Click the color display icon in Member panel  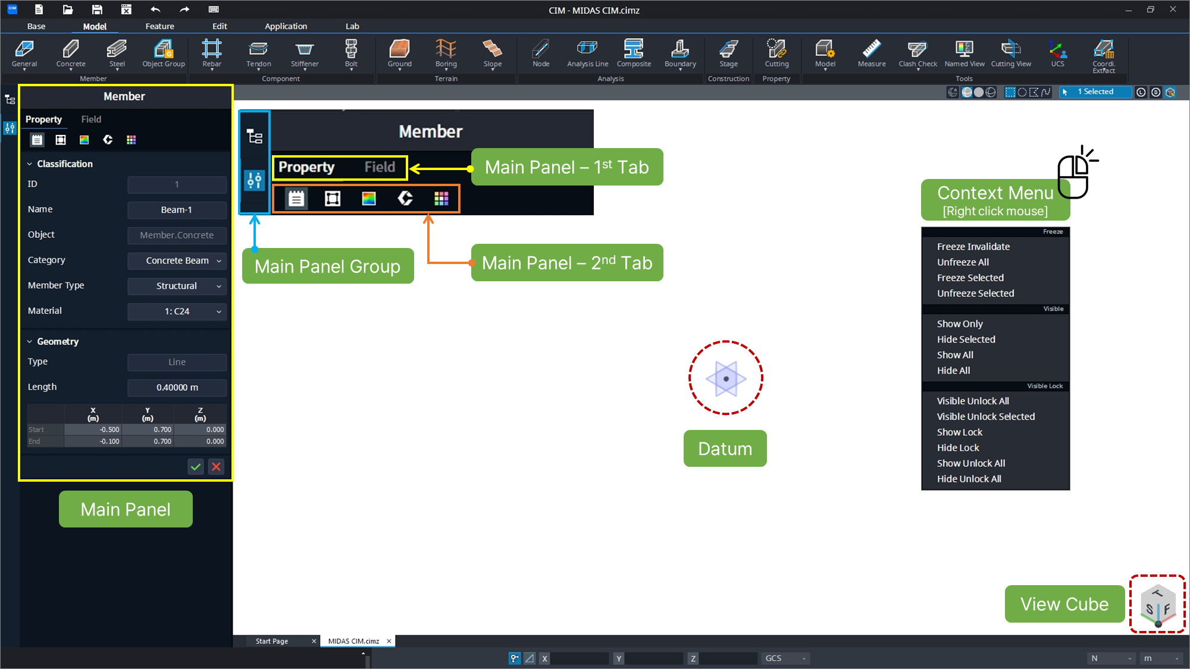pos(84,140)
